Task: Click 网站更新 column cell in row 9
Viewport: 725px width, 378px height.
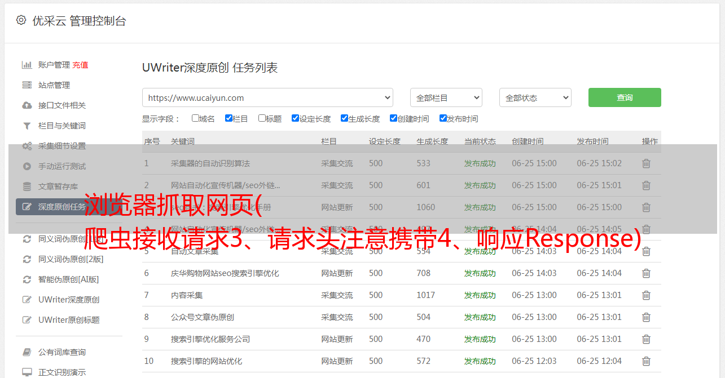Action: (337, 339)
